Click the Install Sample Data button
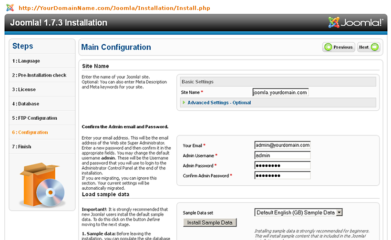The width and height of the screenshot is (391, 240). click(210, 222)
